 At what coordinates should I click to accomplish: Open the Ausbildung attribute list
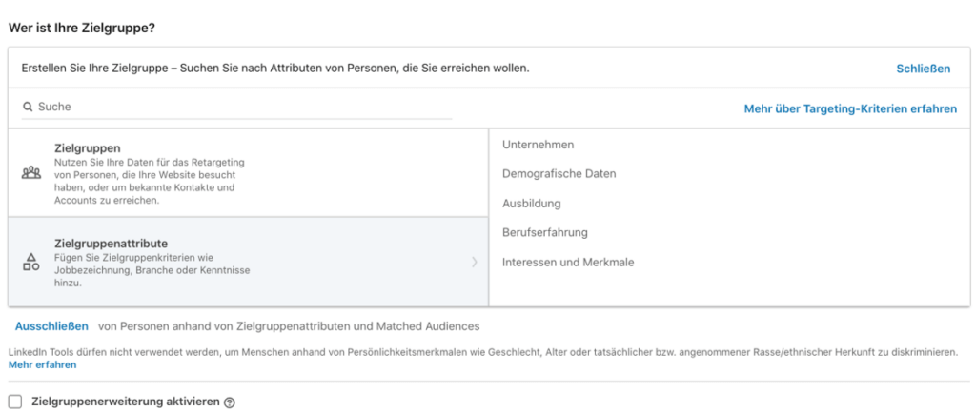(x=532, y=204)
